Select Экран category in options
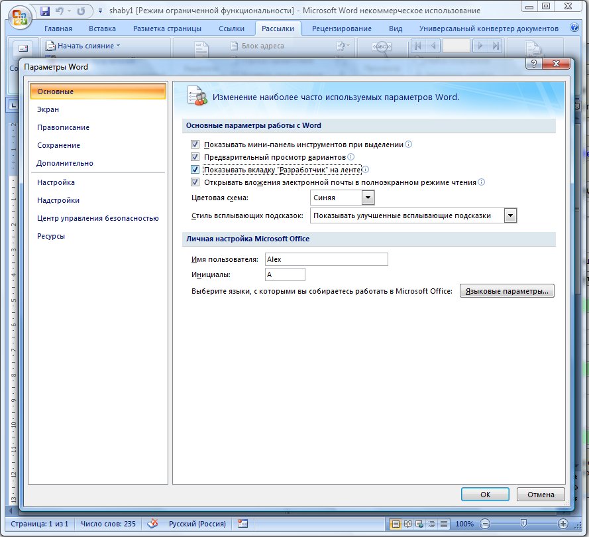The height and width of the screenshot is (537, 589). 97,109
